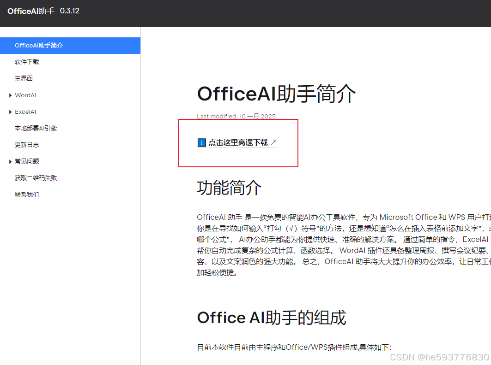The width and height of the screenshot is (491, 365).
Task: Open the 主界面 page from sidebar
Action: pyautogui.click(x=24, y=78)
